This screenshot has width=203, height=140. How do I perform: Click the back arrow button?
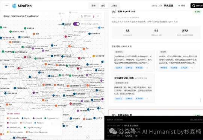(x=7, y=6)
